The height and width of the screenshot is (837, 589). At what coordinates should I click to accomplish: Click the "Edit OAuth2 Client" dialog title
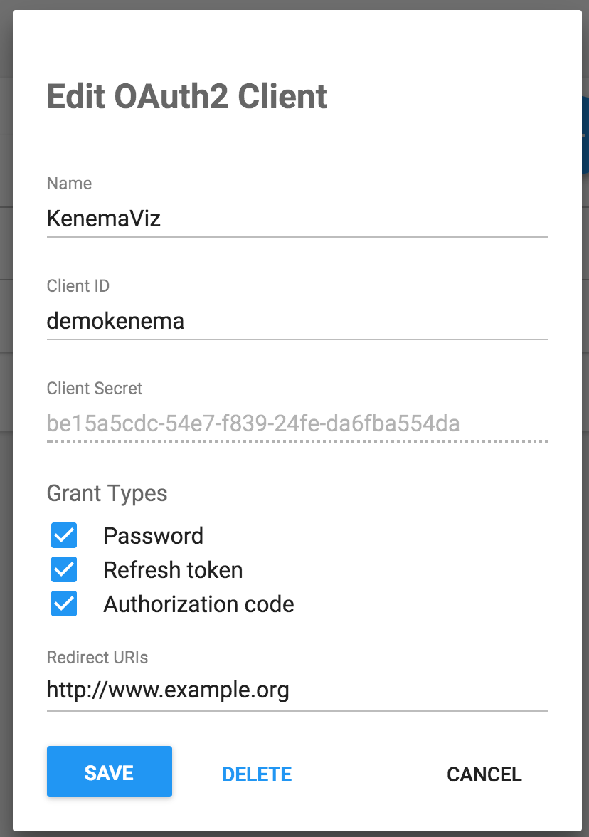coord(187,97)
